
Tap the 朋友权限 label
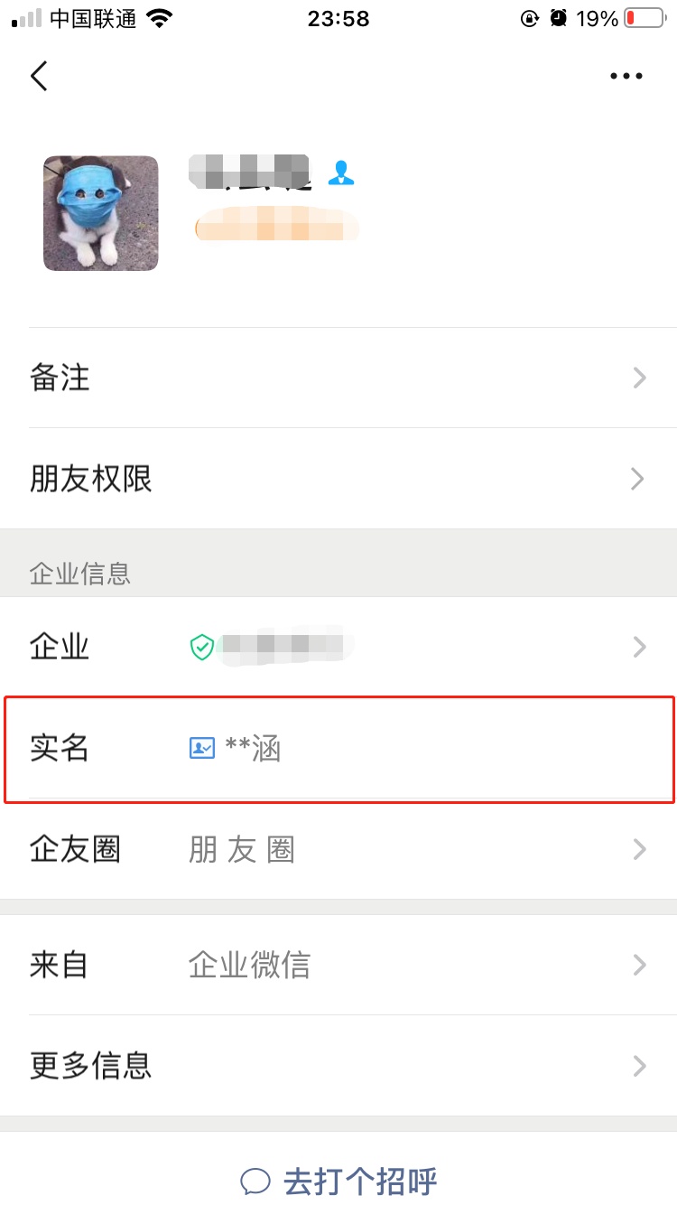coord(91,479)
